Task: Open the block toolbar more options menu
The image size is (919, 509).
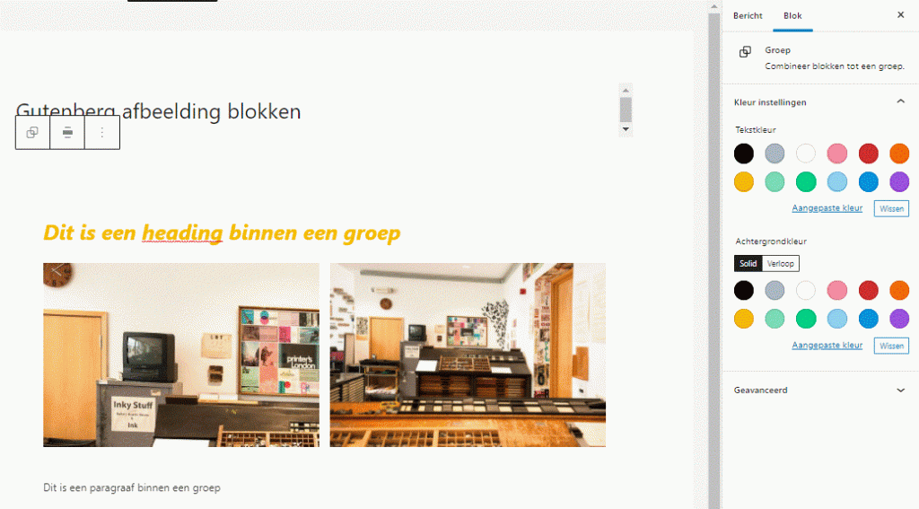Action: [x=101, y=133]
